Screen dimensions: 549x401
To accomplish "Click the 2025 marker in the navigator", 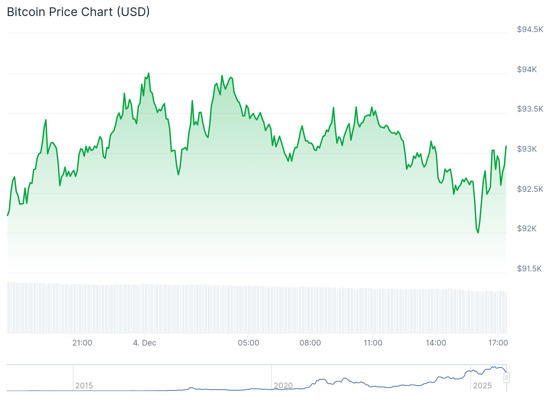I will tap(483, 386).
